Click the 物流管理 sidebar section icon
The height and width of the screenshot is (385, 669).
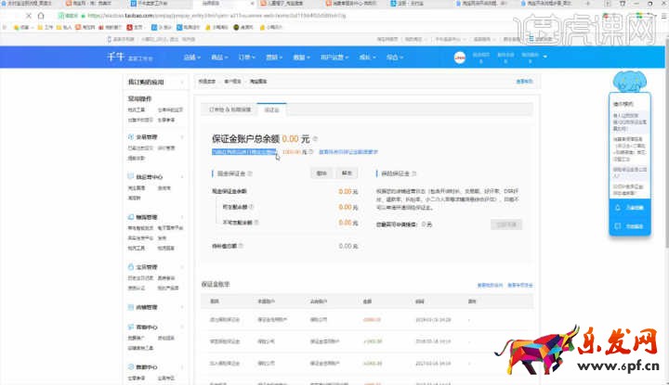(x=129, y=216)
